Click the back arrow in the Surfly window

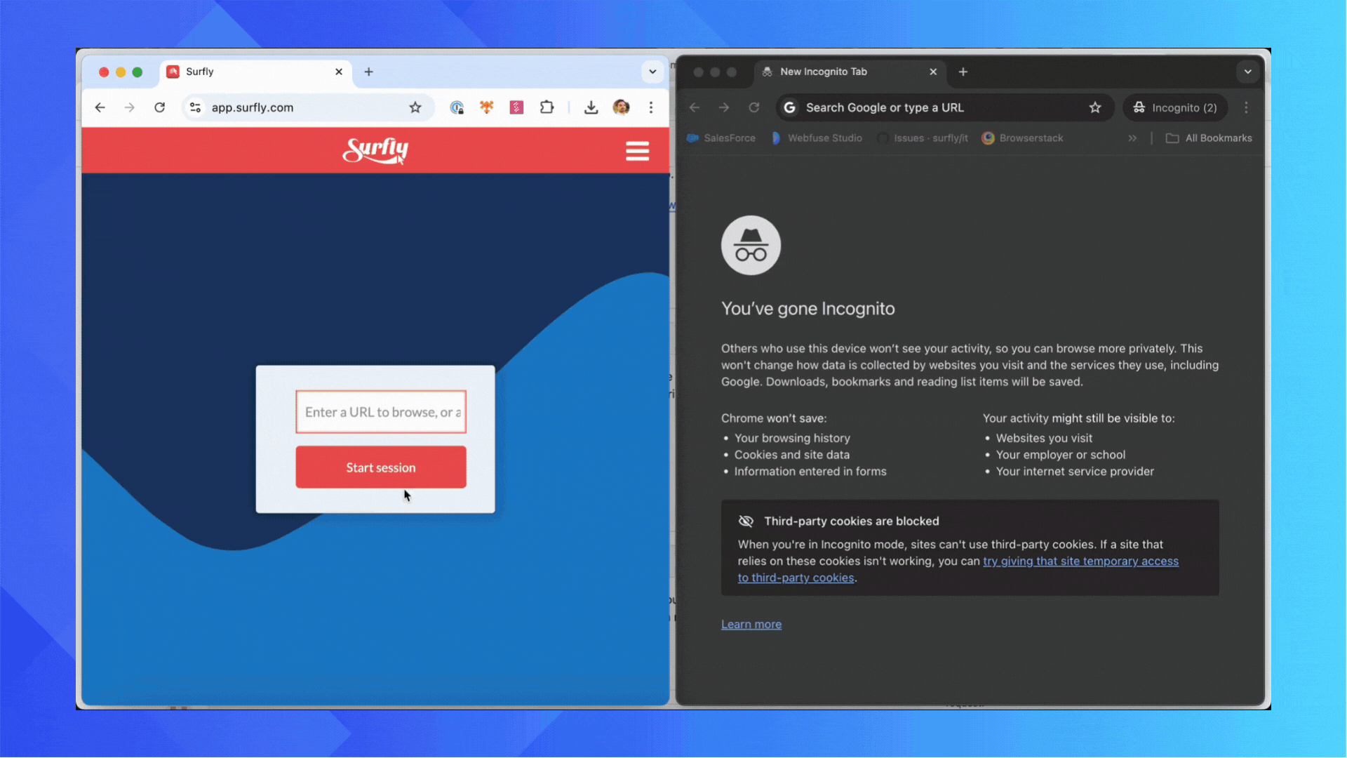coord(100,107)
